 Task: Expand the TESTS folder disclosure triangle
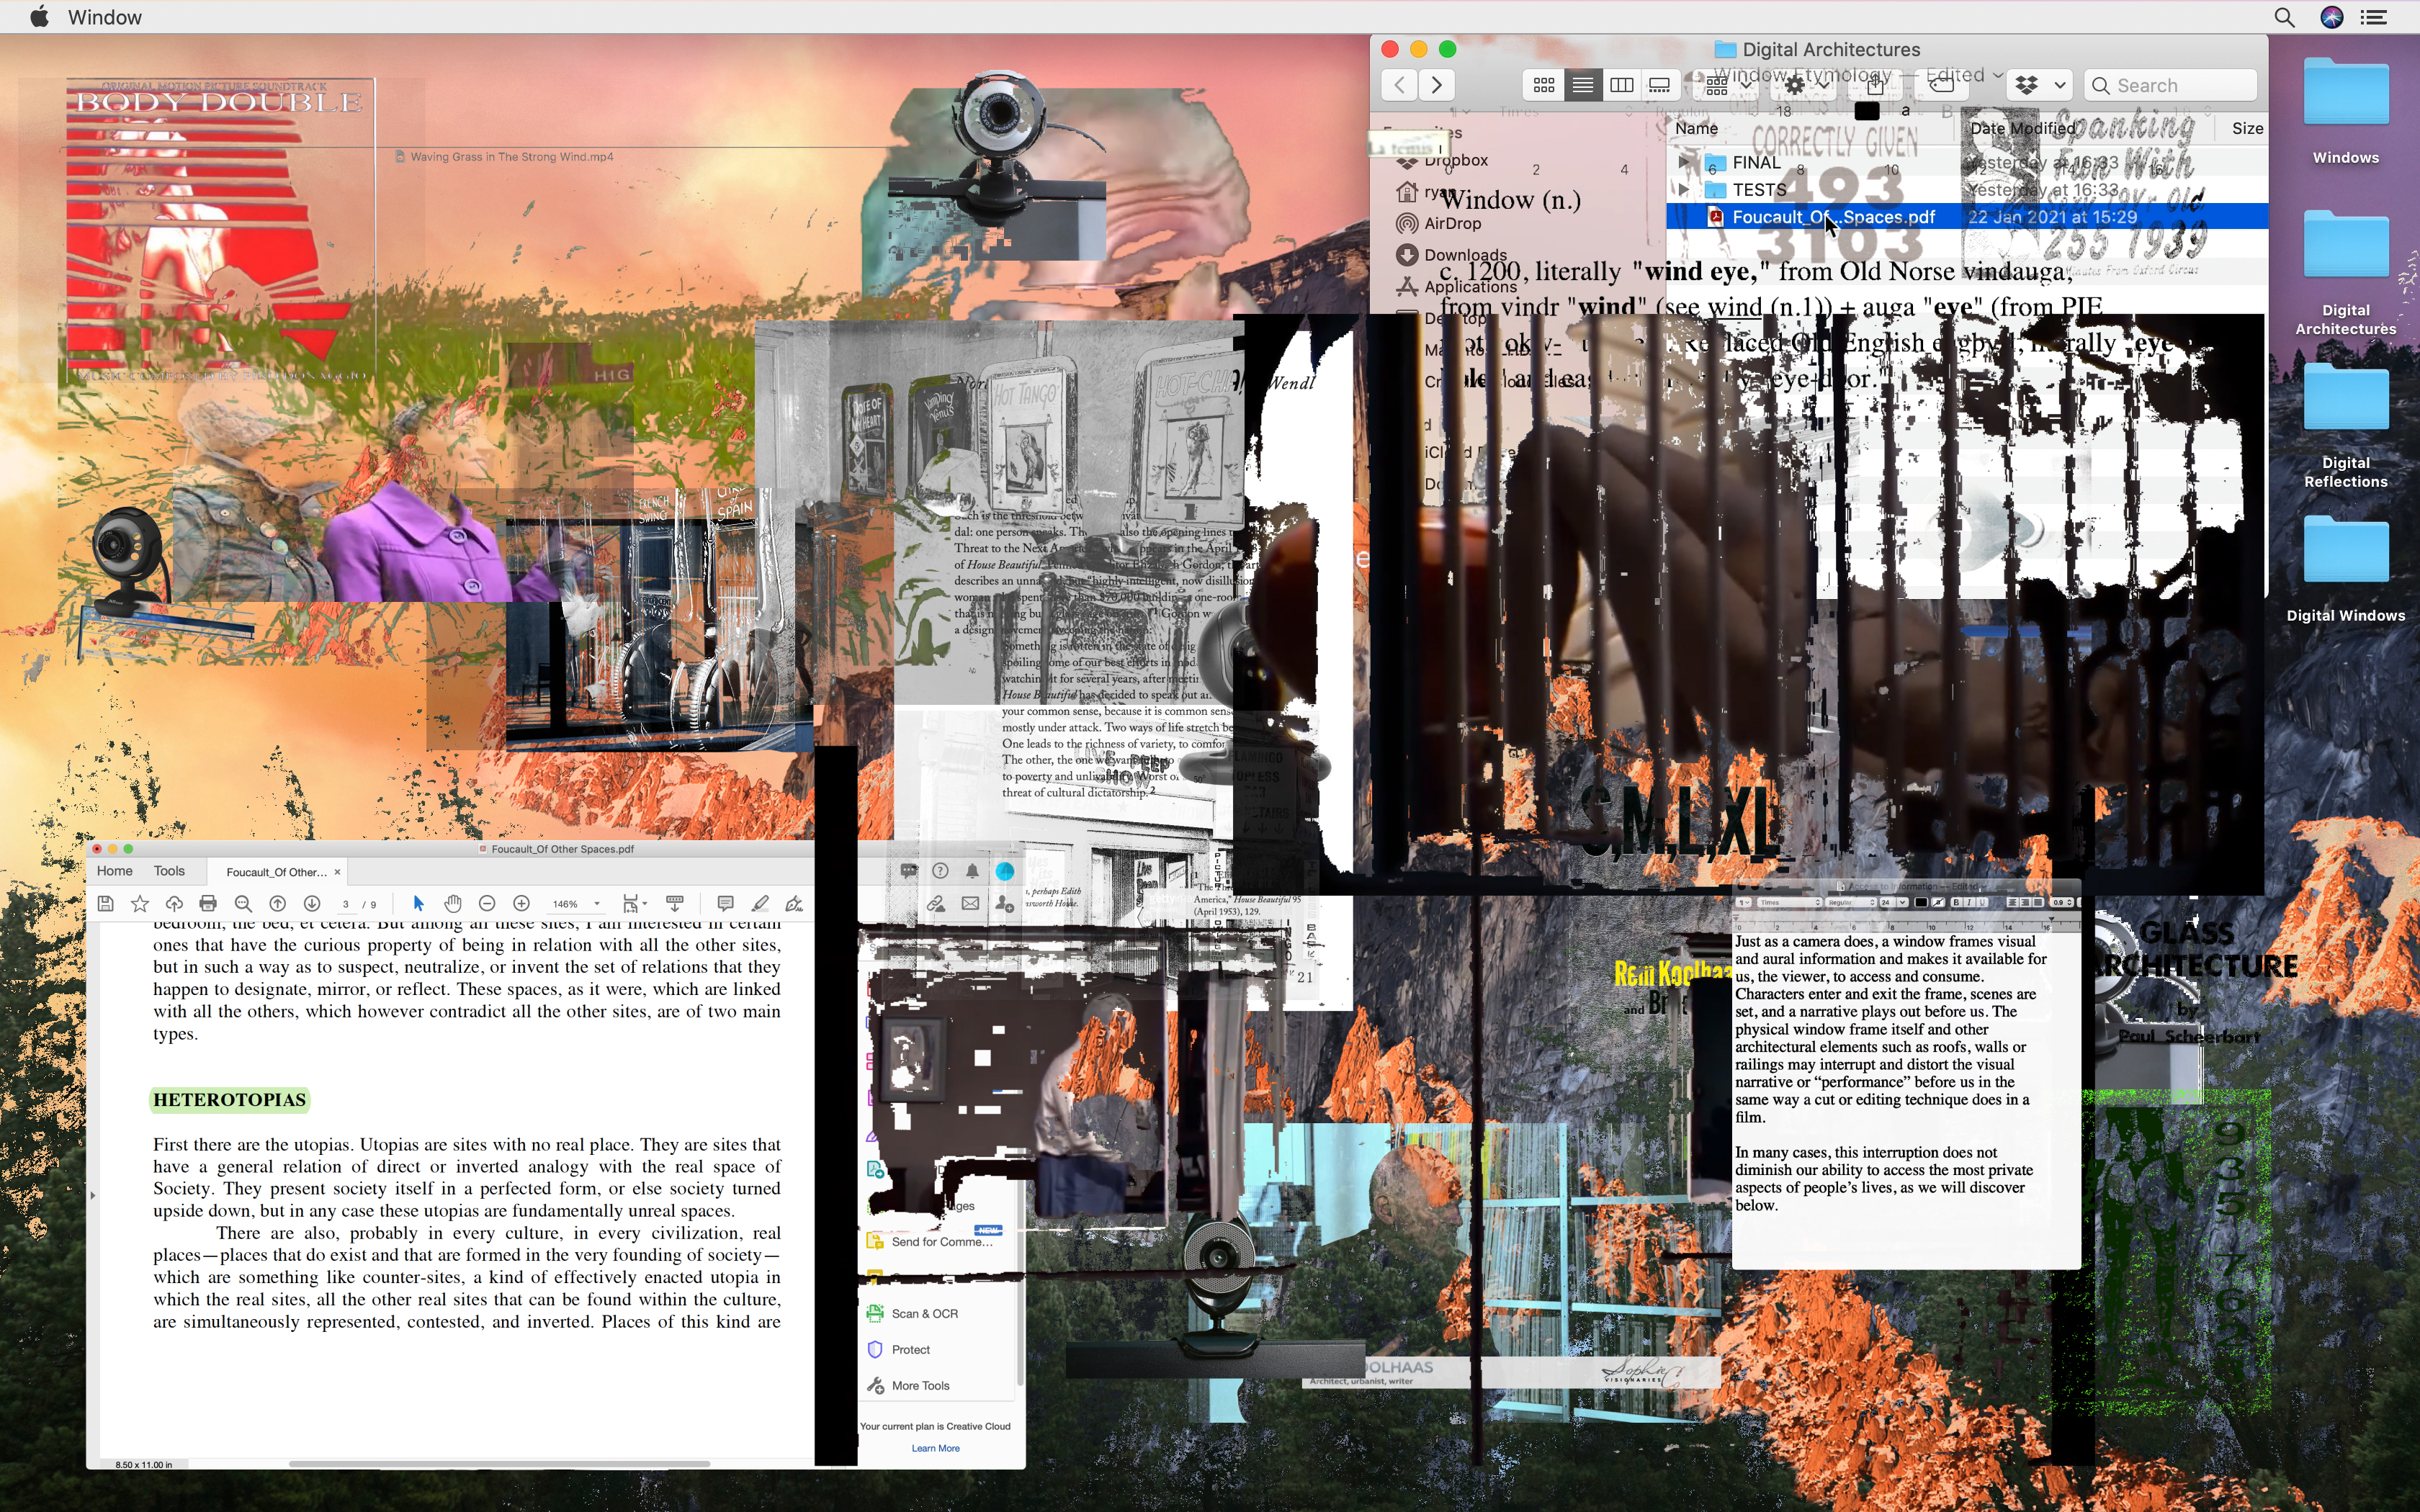pos(1683,189)
